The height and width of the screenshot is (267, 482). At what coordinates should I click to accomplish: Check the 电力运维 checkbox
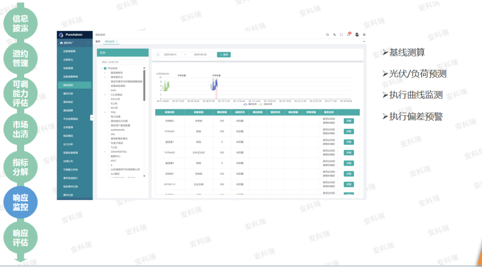[108, 117]
